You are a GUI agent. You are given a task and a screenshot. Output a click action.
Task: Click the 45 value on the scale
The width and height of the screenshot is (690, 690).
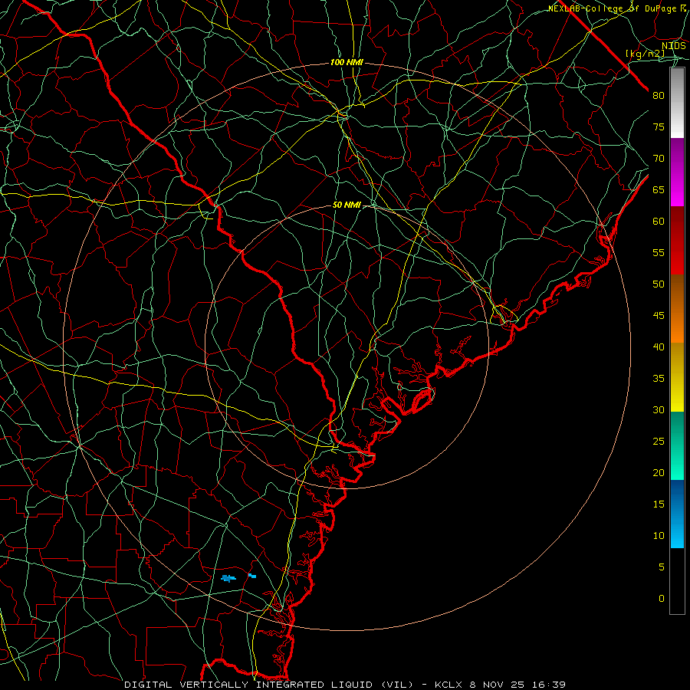659,316
